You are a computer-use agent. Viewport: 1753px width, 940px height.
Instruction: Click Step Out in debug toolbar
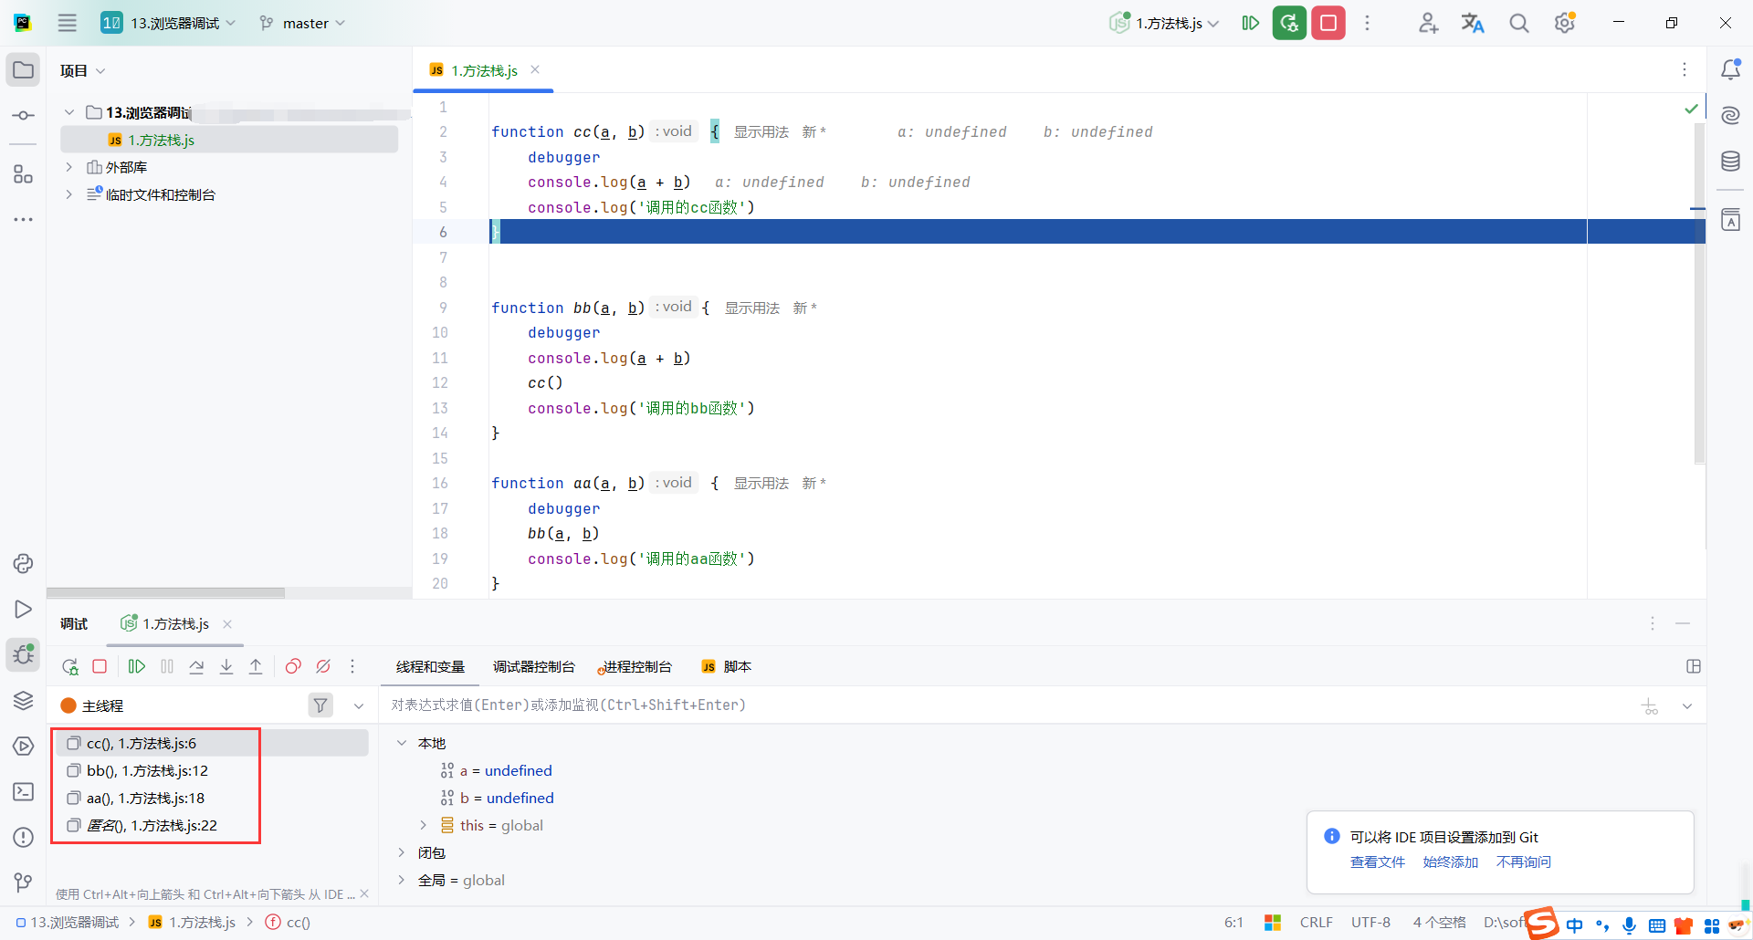tap(256, 666)
